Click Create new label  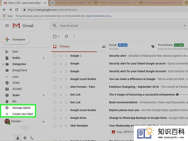pyautogui.click(x=23, y=114)
